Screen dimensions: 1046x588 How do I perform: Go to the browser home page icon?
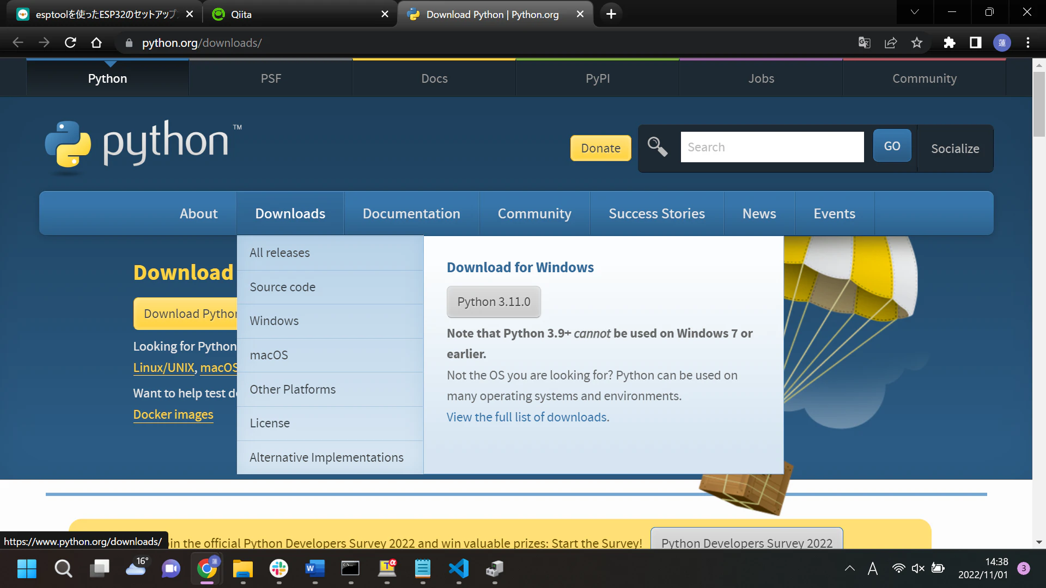(96, 42)
